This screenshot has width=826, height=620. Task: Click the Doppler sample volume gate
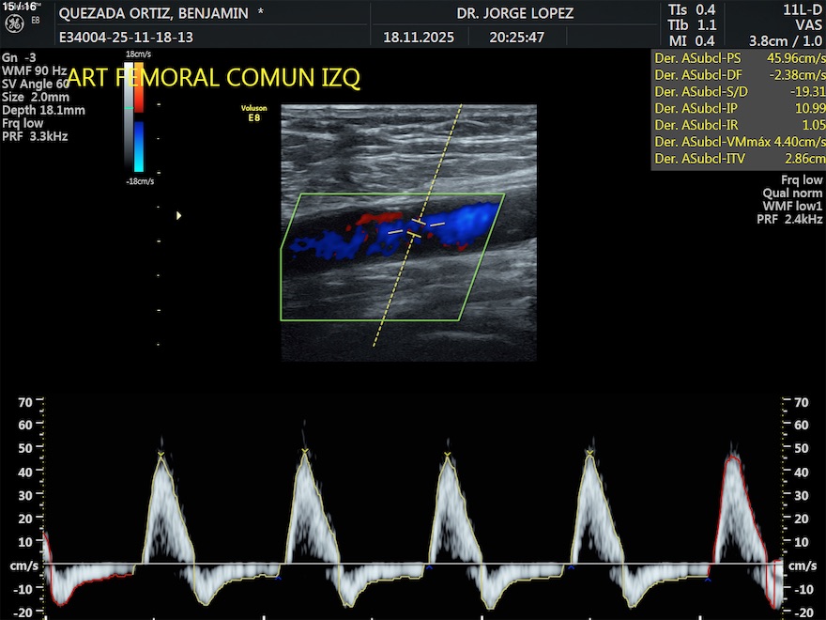(x=414, y=225)
